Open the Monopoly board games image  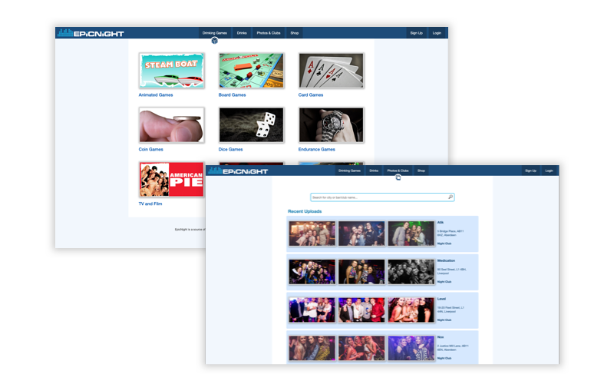[x=251, y=71]
